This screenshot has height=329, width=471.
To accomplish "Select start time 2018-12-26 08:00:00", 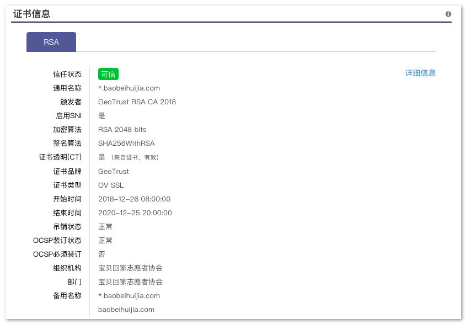I will (134, 199).
